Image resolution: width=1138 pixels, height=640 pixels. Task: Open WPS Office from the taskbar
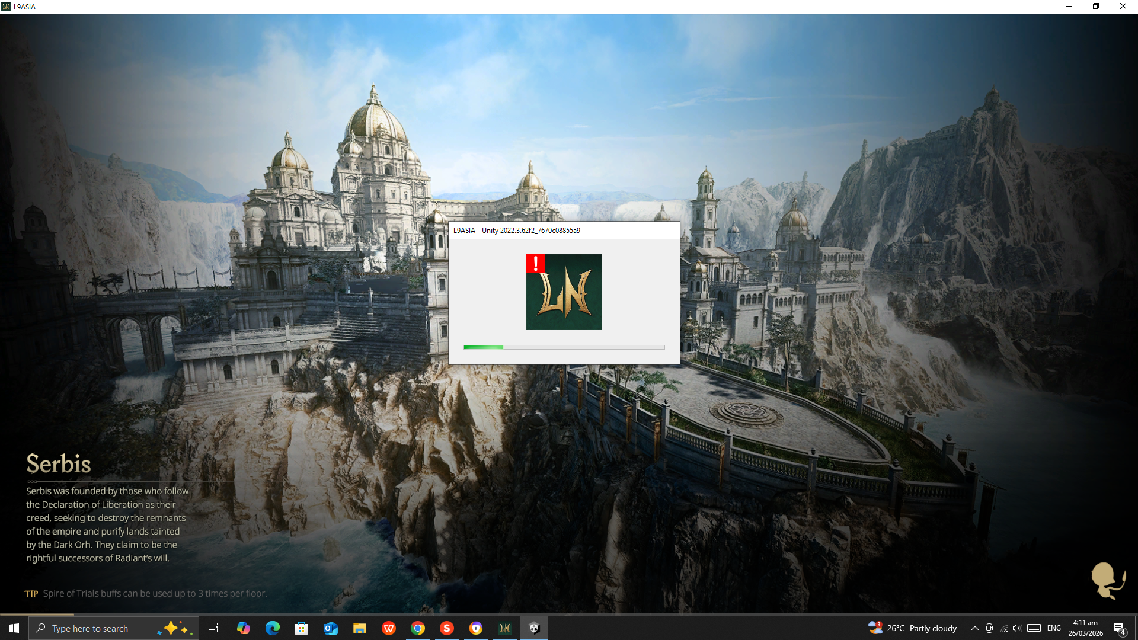389,628
